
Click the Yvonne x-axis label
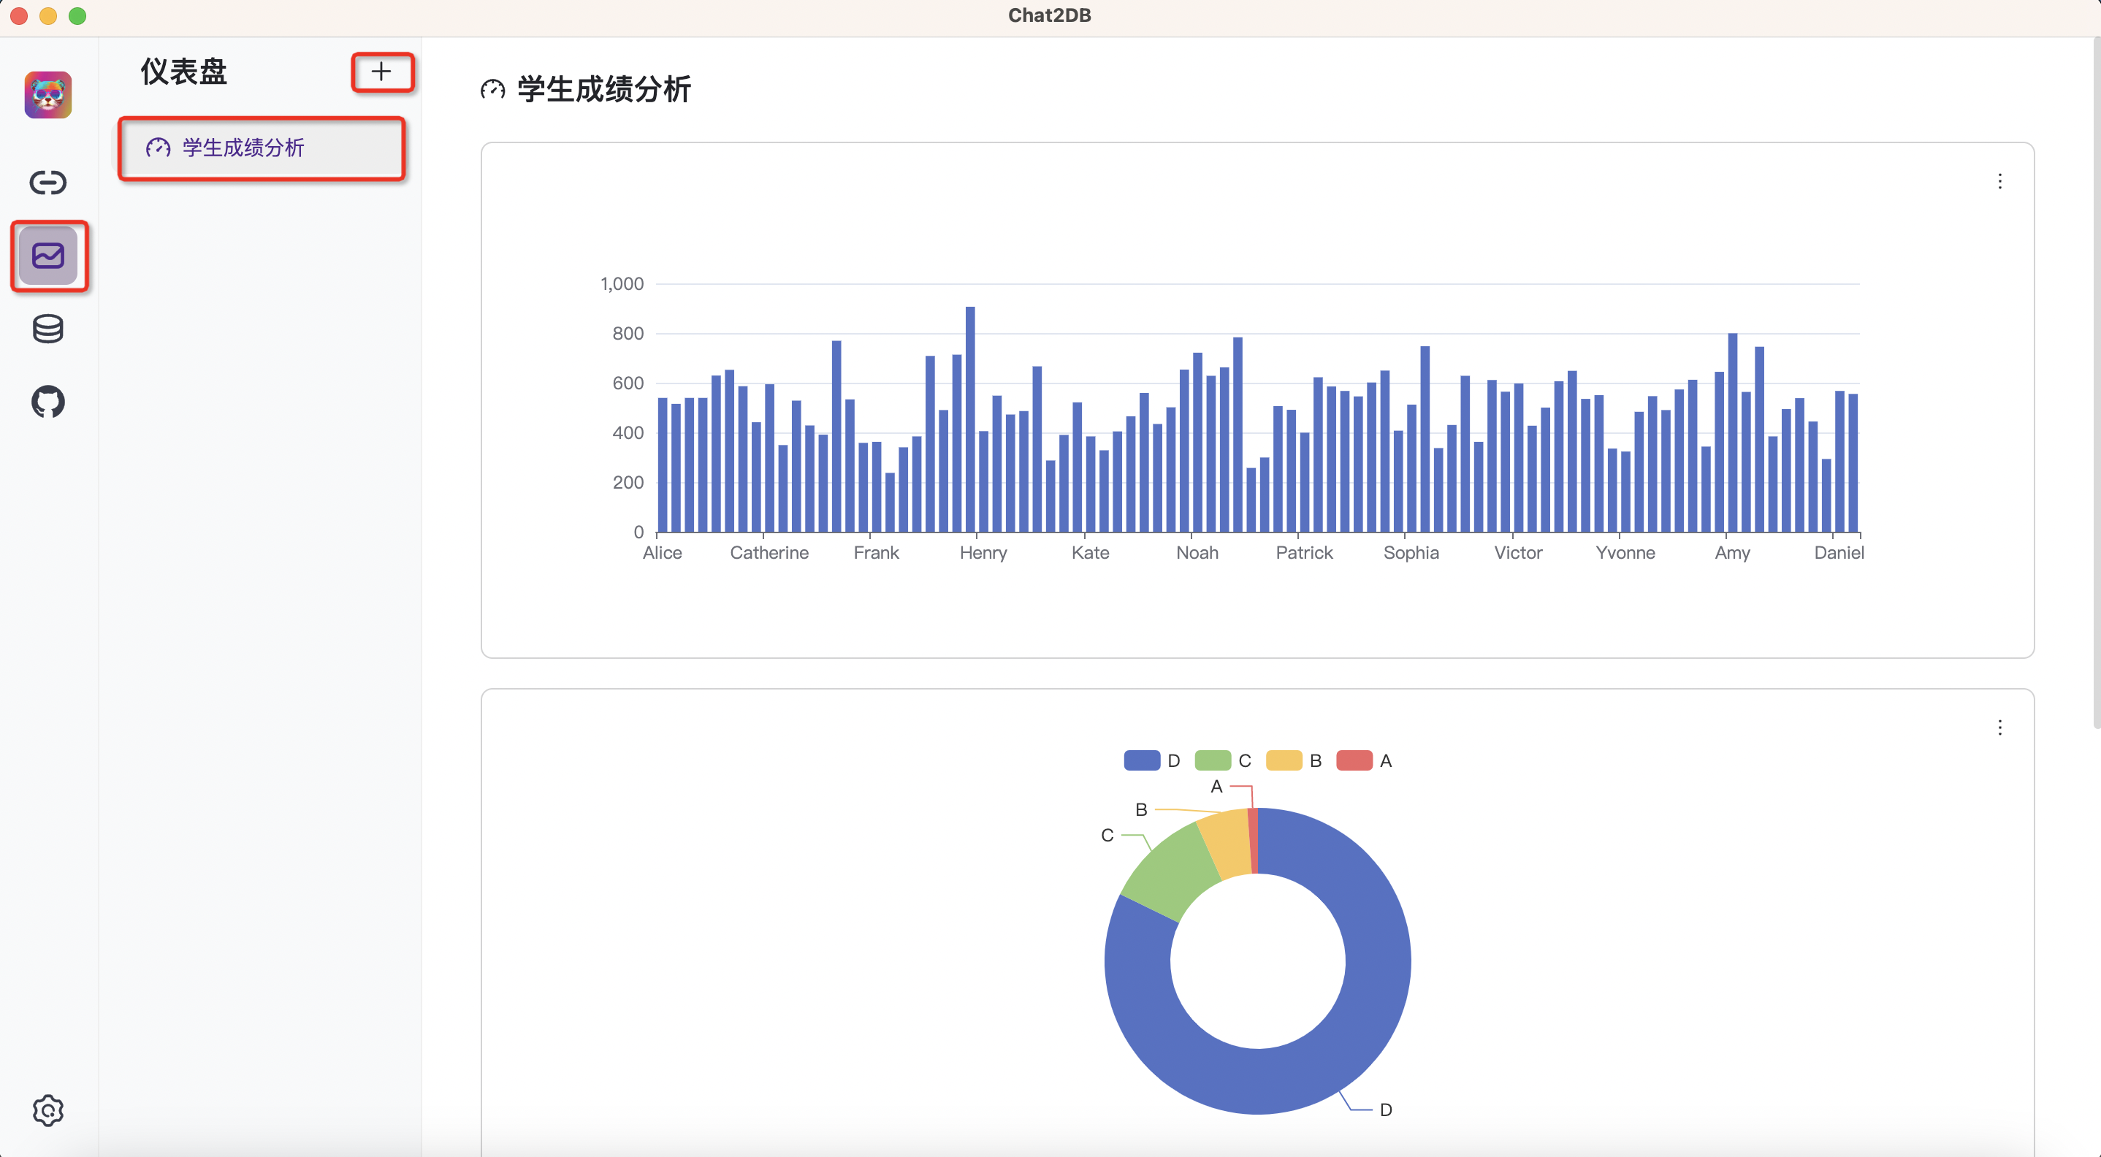click(1625, 553)
